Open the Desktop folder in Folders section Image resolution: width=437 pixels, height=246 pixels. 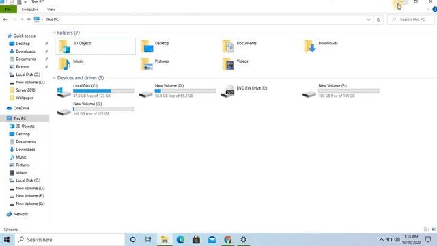coord(147,46)
